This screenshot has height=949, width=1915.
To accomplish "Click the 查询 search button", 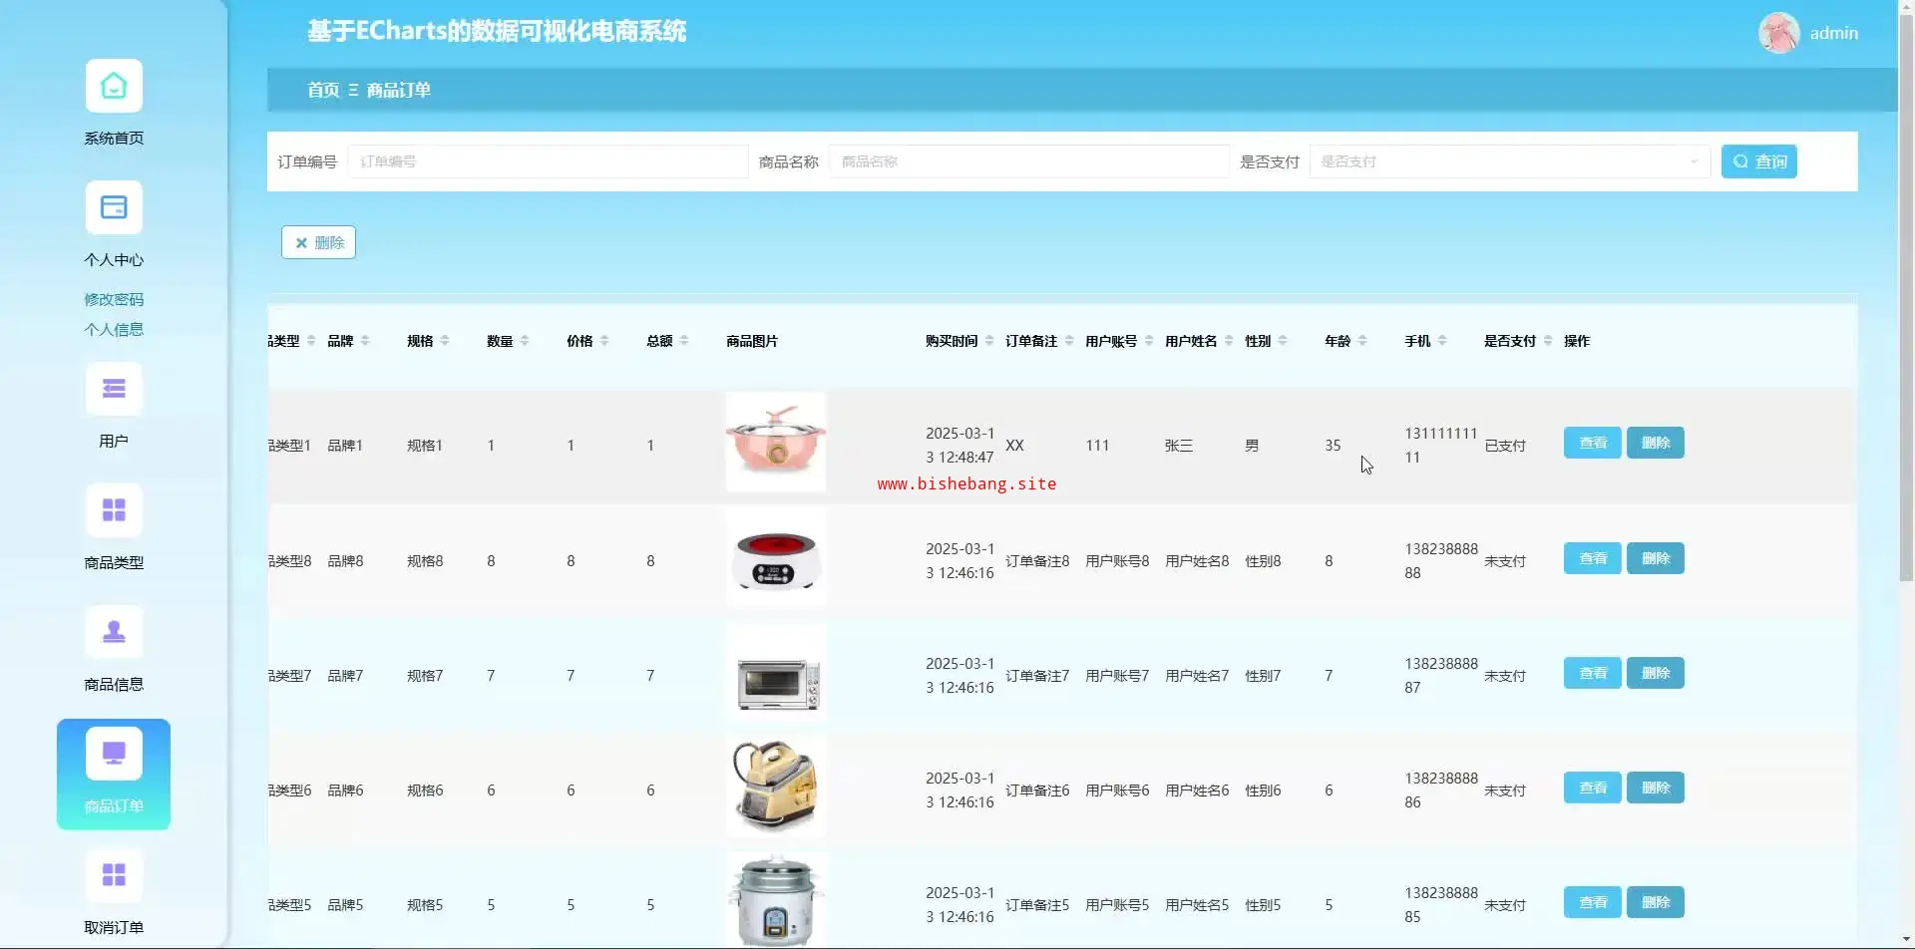I will coord(1758,161).
